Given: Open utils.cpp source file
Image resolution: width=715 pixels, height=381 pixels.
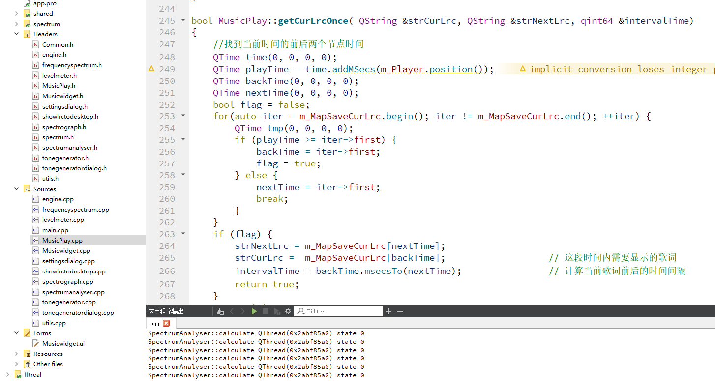Looking at the screenshot, I should pyautogui.click(x=54, y=323).
